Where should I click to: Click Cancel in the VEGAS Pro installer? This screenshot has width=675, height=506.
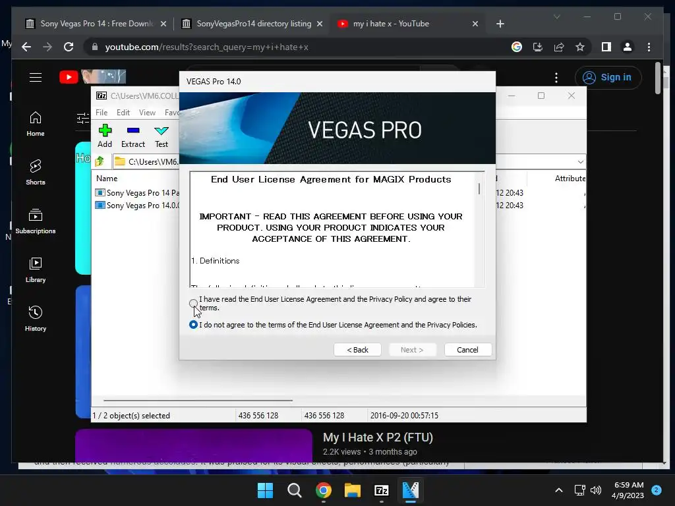[467, 350]
